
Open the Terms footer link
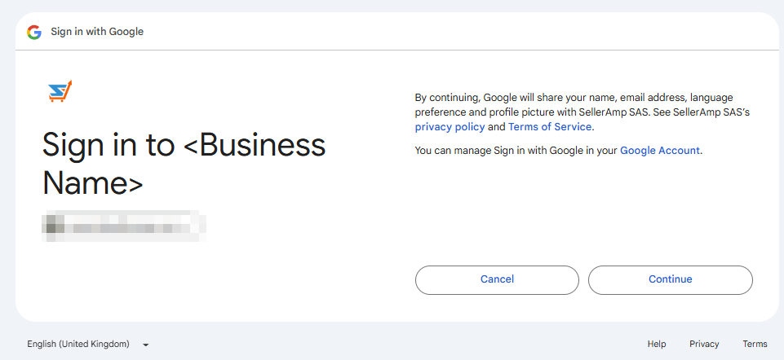pyautogui.click(x=755, y=345)
